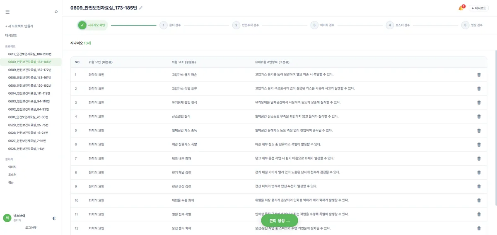Delete scenario row 8 (전기 패널 감전)

[x=479, y=172]
